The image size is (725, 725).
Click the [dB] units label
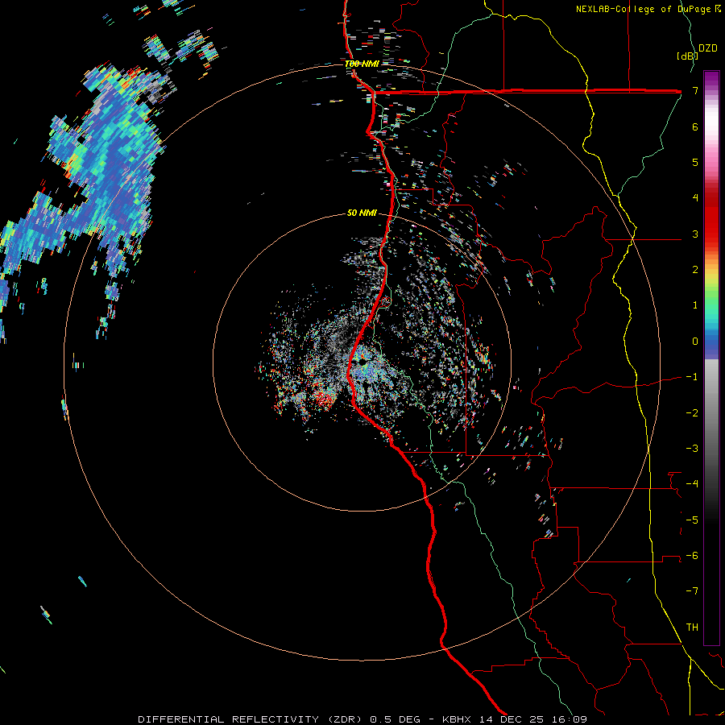[x=688, y=56]
